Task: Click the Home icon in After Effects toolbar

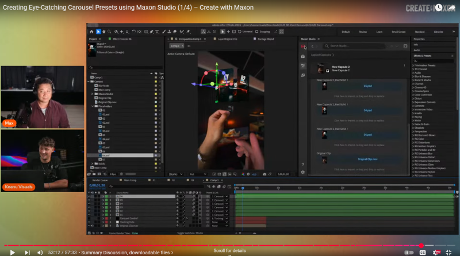Action: [91, 32]
